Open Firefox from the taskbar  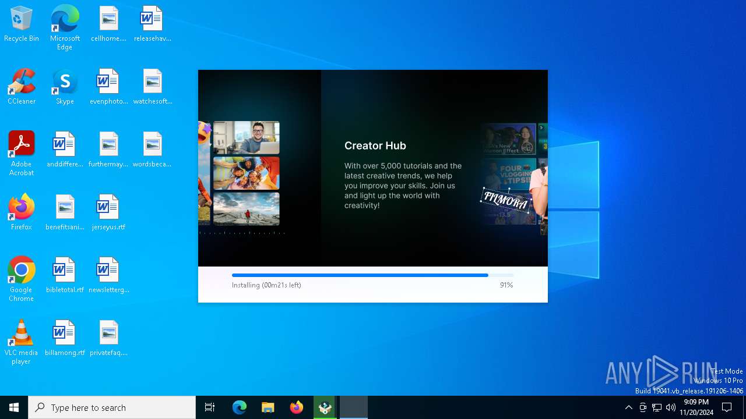pyautogui.click(x=297, y=407)
